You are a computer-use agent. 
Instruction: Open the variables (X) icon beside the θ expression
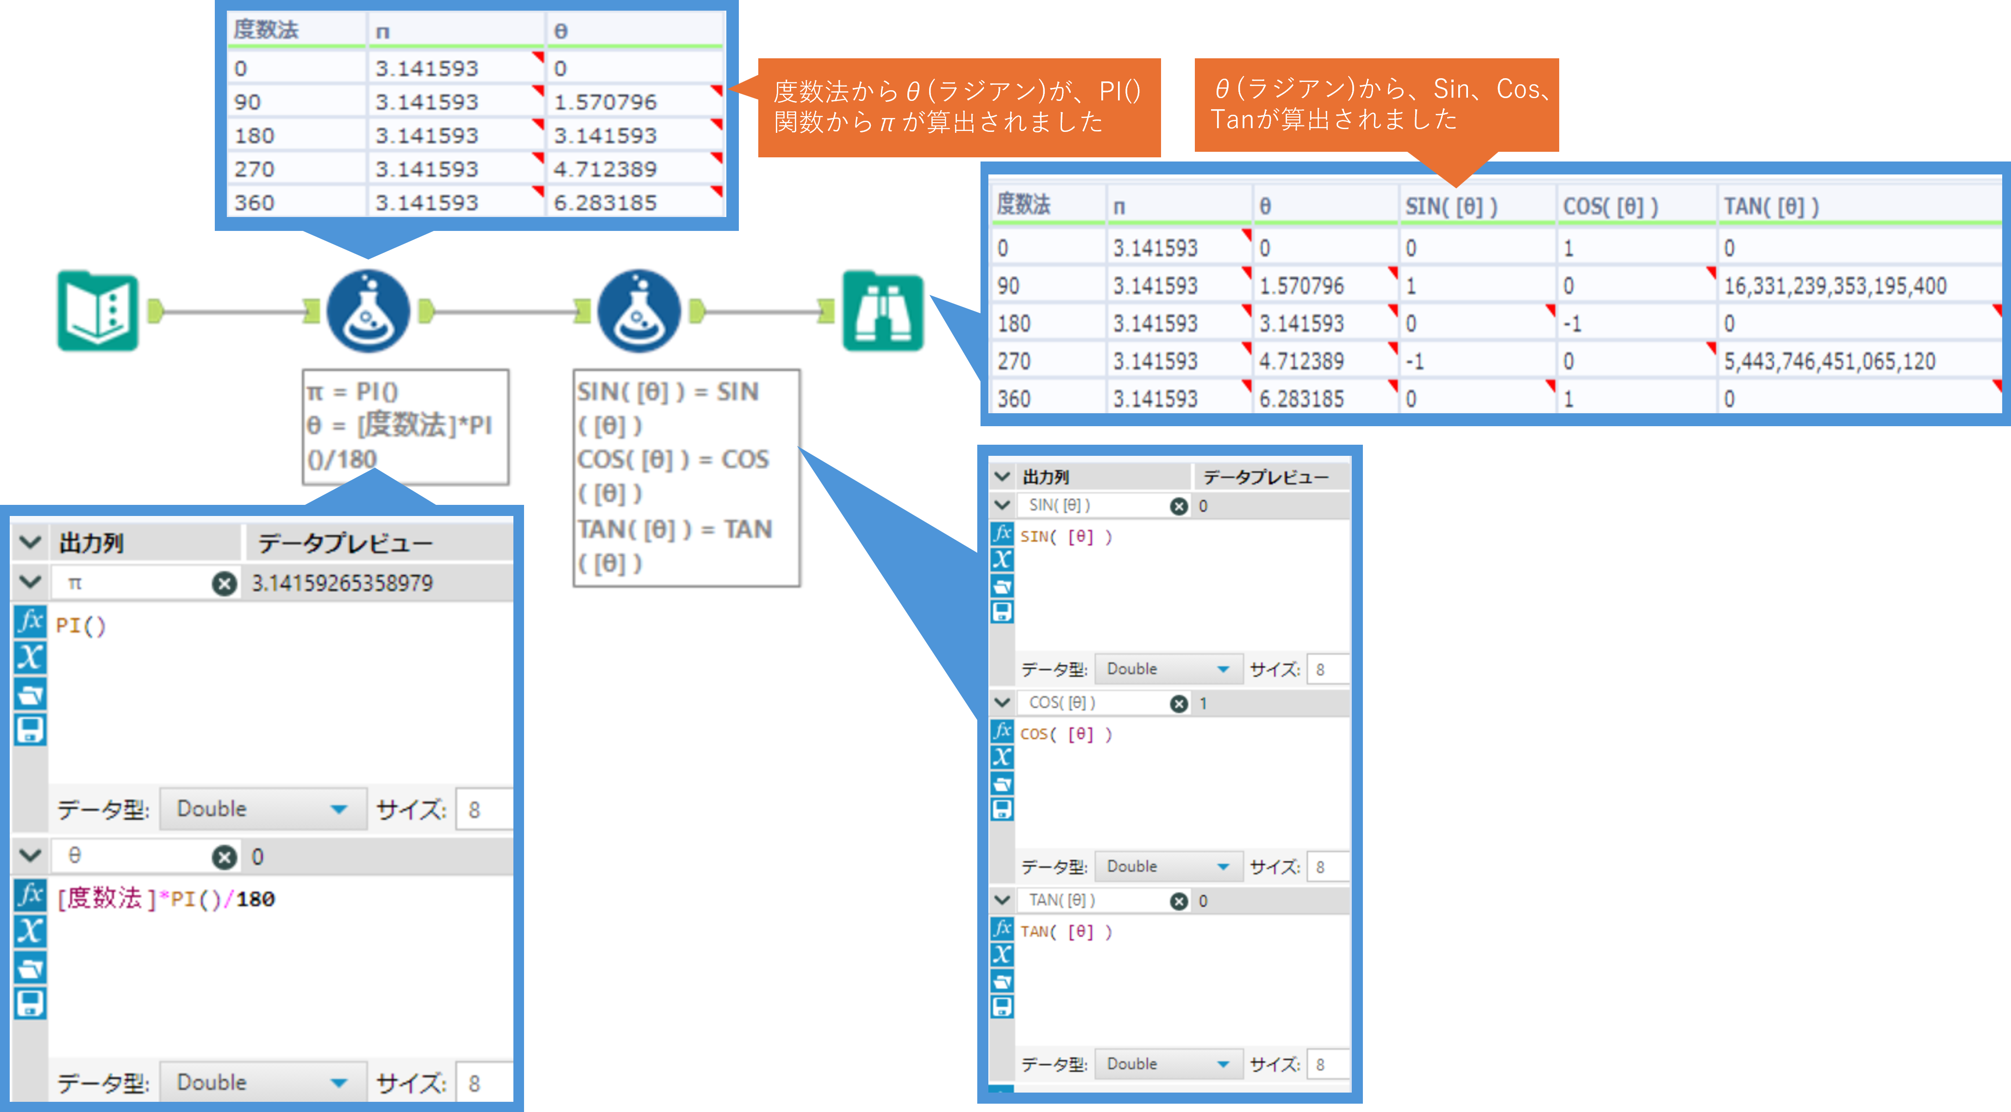tap(30, 931)
